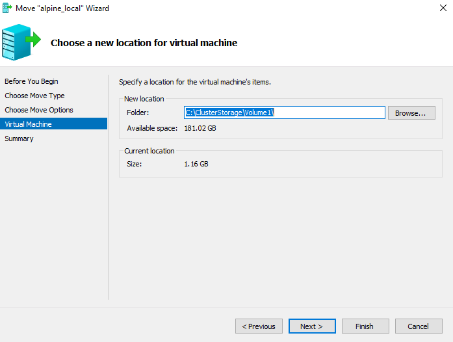Click the "Choose a new location" heading text
Image resolution: width=453 pixels, height=342 pixels.
pos(144,43)
